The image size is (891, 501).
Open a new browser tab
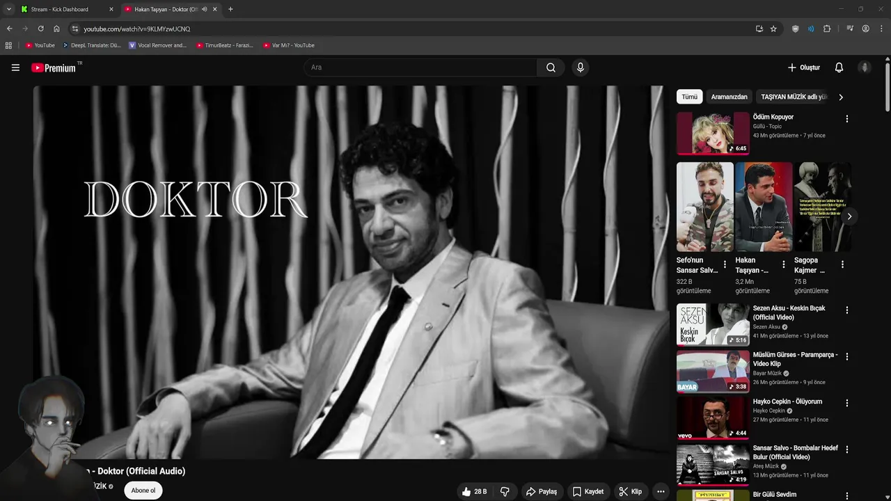tap(230, 9)
